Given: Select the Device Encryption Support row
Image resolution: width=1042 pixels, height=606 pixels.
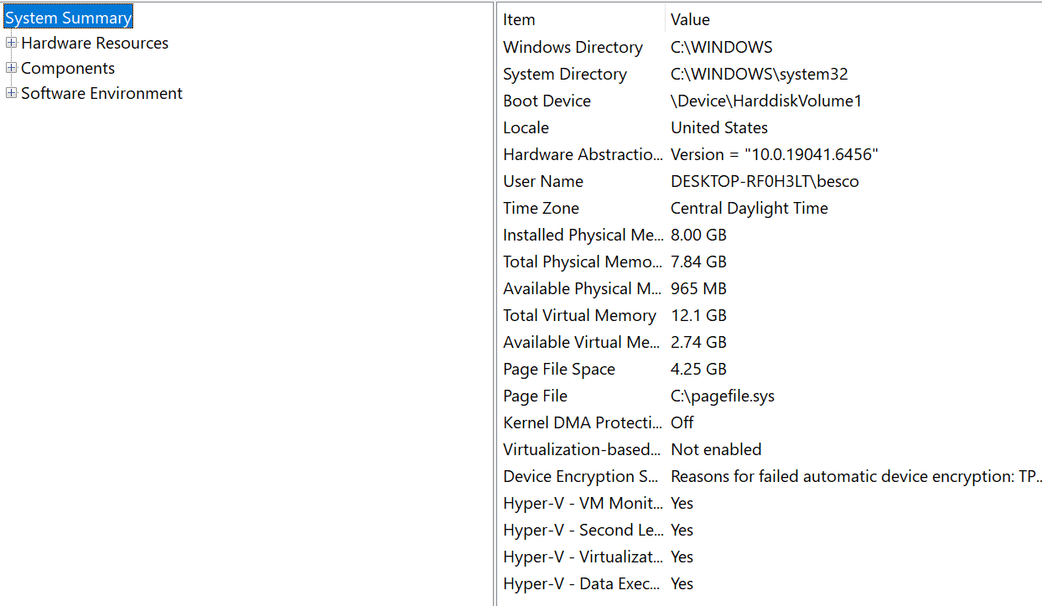Looking at the screenshot, I should [770, 476].
